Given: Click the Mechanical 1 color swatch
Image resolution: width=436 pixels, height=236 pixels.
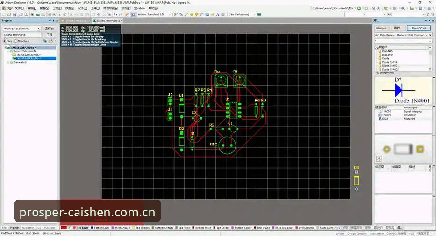Looking at the screenshot, I should click(113, 228).
